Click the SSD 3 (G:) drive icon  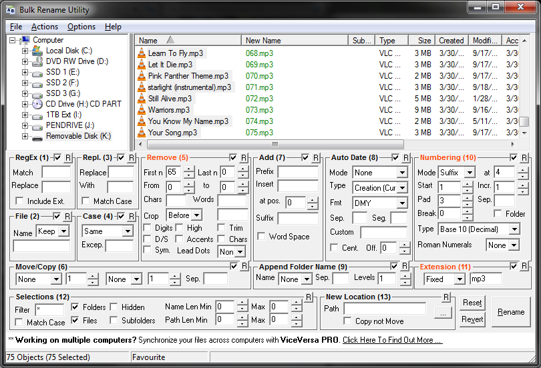tap(37, 94)
